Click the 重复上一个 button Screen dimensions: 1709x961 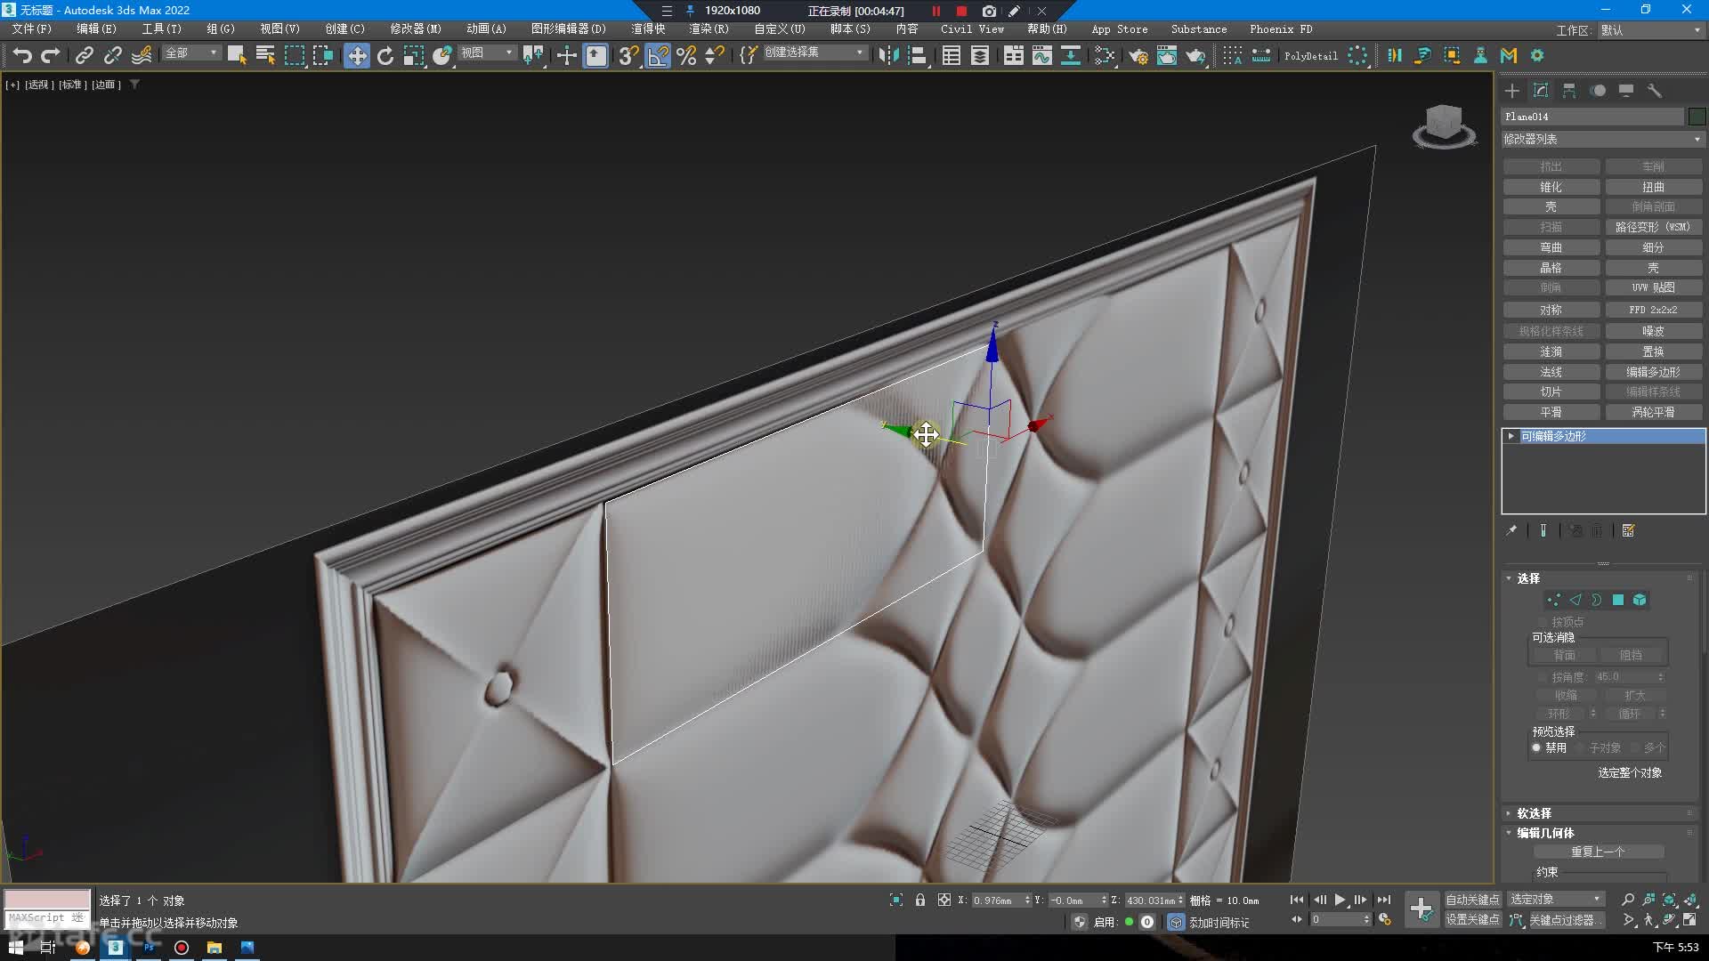click(1599, 852)
